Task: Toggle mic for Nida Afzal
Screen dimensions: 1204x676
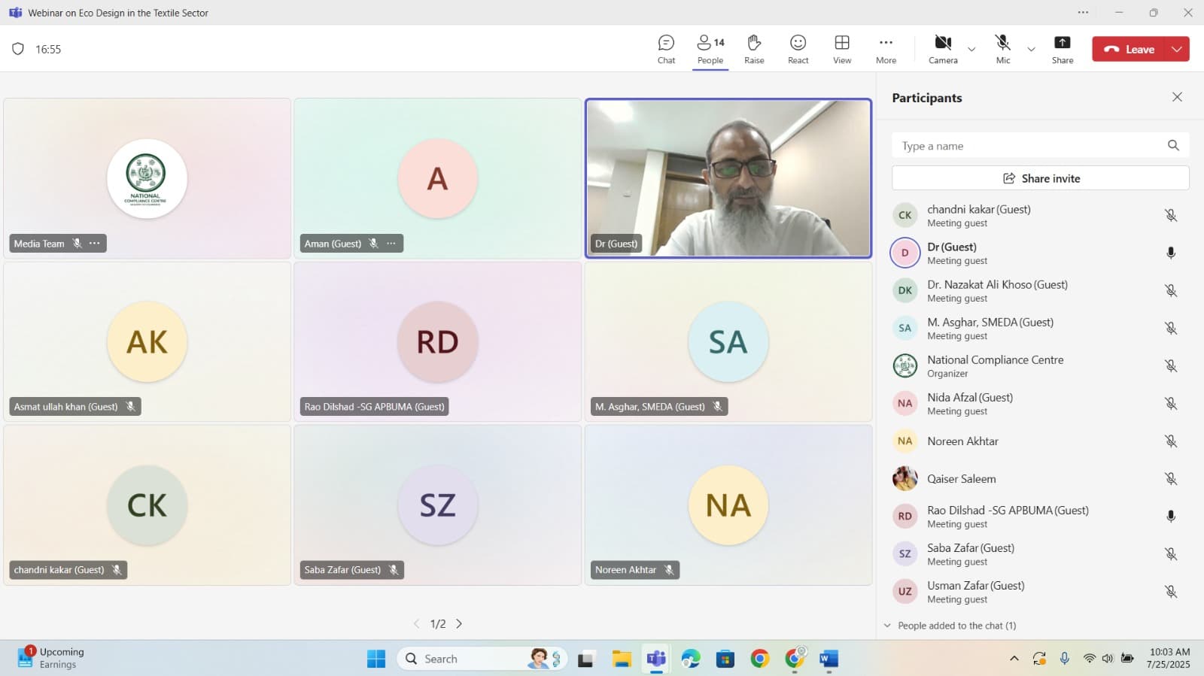Action: (x=1171, y=403)
